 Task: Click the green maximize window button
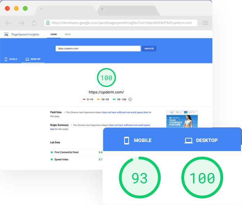[x=25, y=8]
